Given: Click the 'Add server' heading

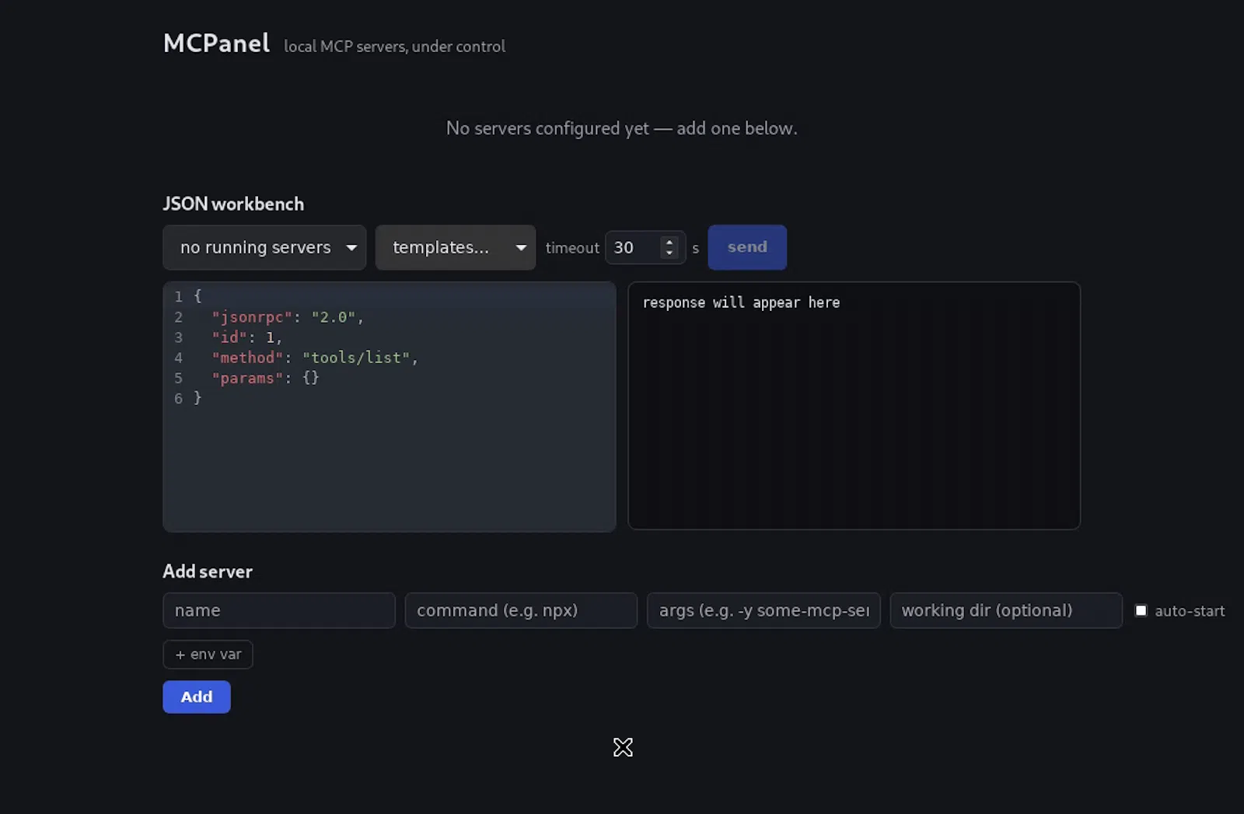Looking at the screenshot, I should (208, 571).
